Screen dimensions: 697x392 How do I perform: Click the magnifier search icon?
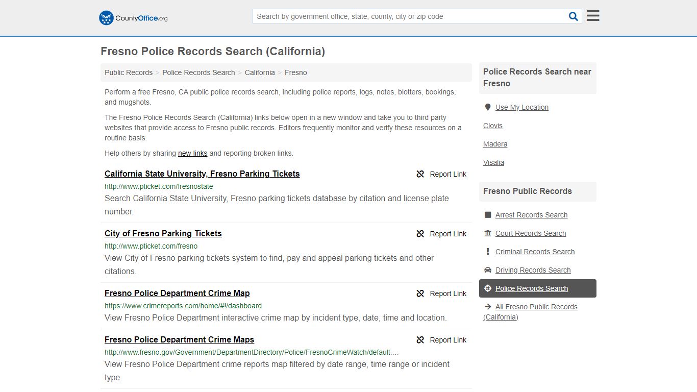tap(574, 16)
